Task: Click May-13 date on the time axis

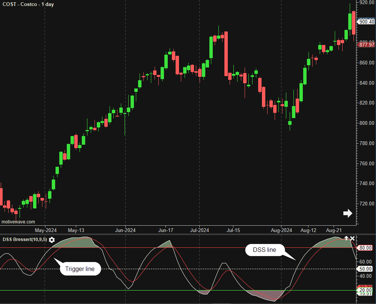Action: click(76, 230)
